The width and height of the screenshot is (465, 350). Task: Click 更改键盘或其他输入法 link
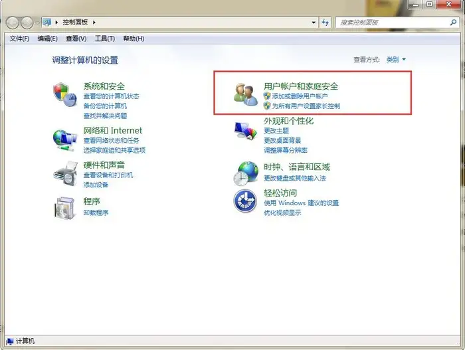click(295, 178)
